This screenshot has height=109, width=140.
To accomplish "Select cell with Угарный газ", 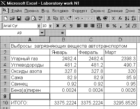I will coord(30,59).
